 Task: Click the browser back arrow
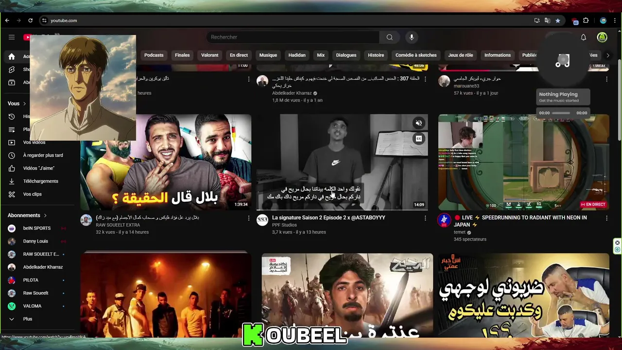[7, 20]
